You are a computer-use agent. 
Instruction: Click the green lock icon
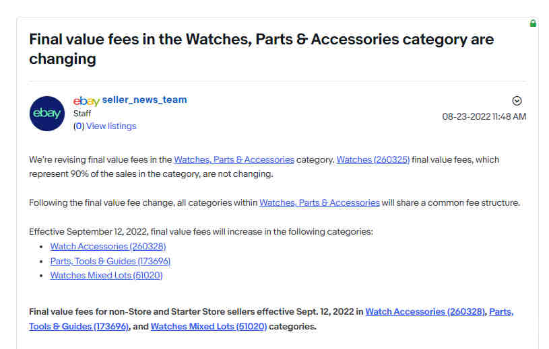pyautogui.click(x=533, y=24)
